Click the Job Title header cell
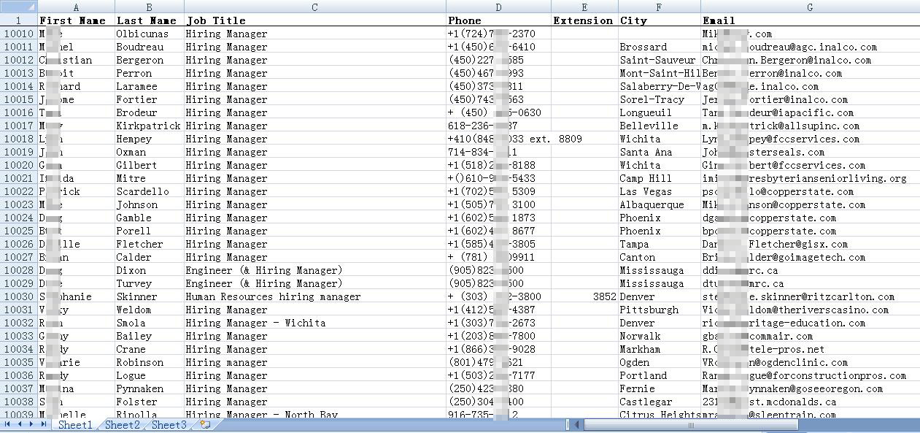920x433 pixels. [x=314, y=20]
